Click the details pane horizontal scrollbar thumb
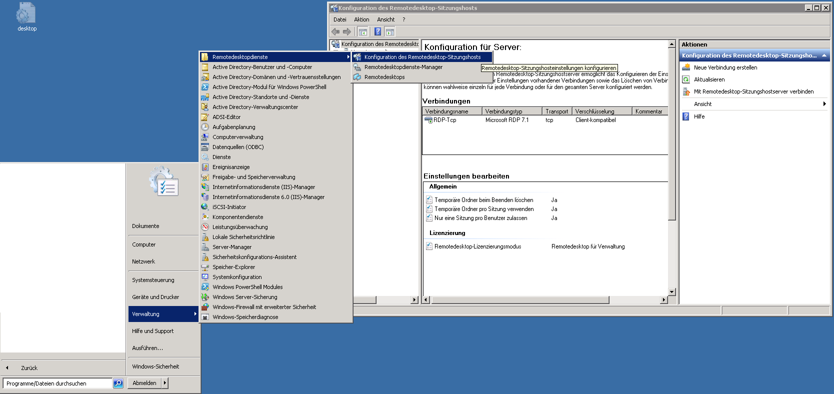 coord(520,300)
